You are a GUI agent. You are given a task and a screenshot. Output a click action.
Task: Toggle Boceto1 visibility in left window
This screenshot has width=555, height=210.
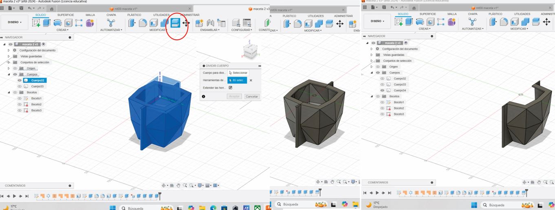point(20,98)
